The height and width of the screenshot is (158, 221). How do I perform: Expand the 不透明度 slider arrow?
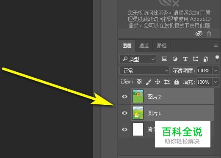tap(215, 71)
